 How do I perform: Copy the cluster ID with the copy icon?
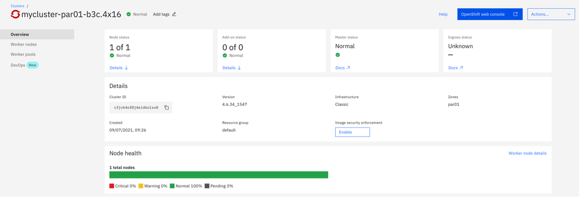coord(166,107)
